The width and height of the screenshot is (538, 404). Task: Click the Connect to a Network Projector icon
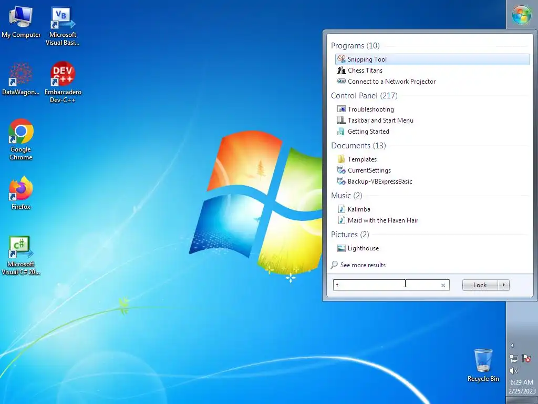pyautogui.click(x=342, y=82)
